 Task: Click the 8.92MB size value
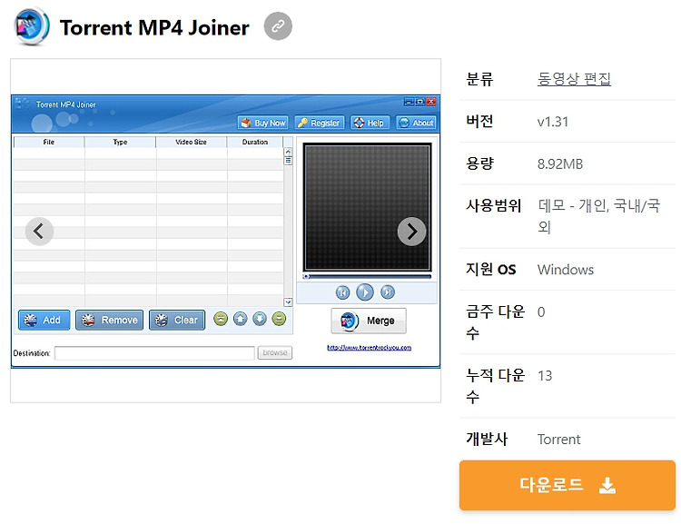560,163
